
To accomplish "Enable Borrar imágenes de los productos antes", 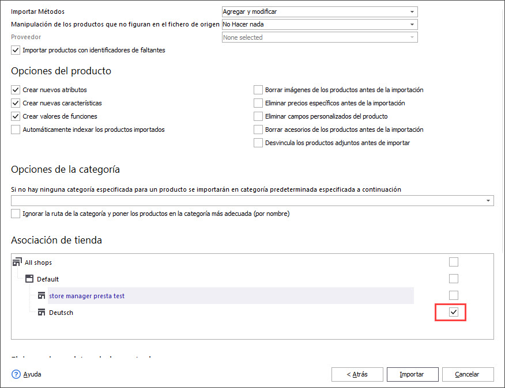I will [258, 90].
